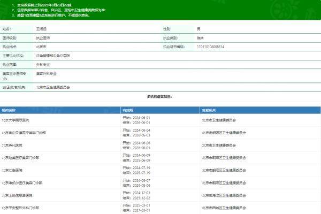Click the 主要执业机构 field label
Screen dimensions: 321x214
[13, 55]
